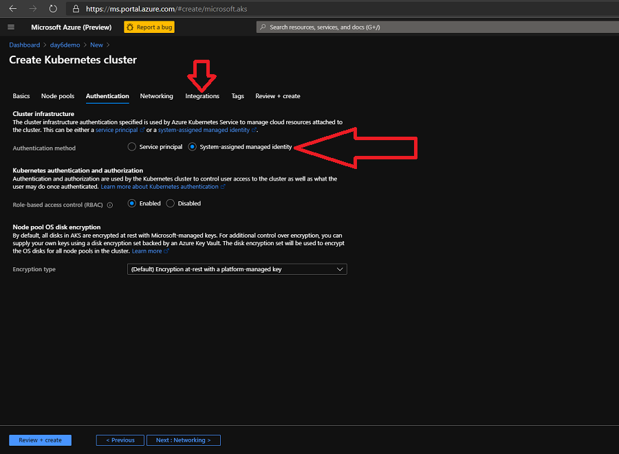This screenshot has height=454, width=619.
Task: Click the browser back arrow
Action: coord(12,9)
